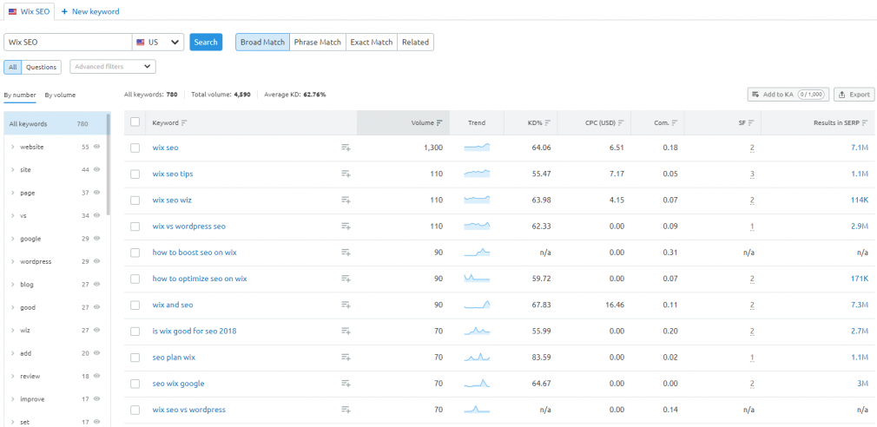Add 'is wix good for seo 2018' icon
The height and width of the screenshot is (427, 877).
[346, 332]
